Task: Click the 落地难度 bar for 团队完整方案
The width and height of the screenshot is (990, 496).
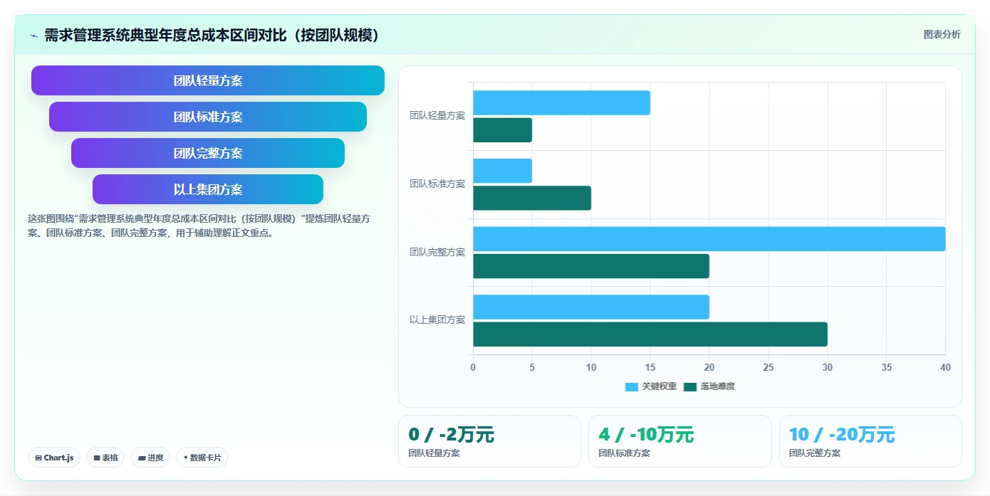Action: pos(591,266)
